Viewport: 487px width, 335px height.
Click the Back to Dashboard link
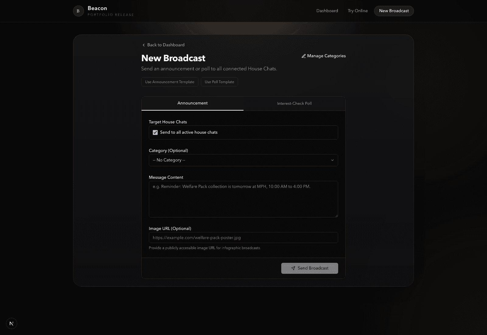pyautogui.click(x=166, y=45)
